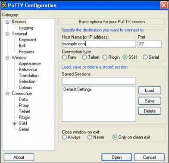
Task: Open the Translation category
Action: click(x=29, y=75)
